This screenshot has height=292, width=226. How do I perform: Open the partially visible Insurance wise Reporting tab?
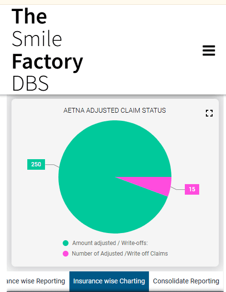point(36,281)
